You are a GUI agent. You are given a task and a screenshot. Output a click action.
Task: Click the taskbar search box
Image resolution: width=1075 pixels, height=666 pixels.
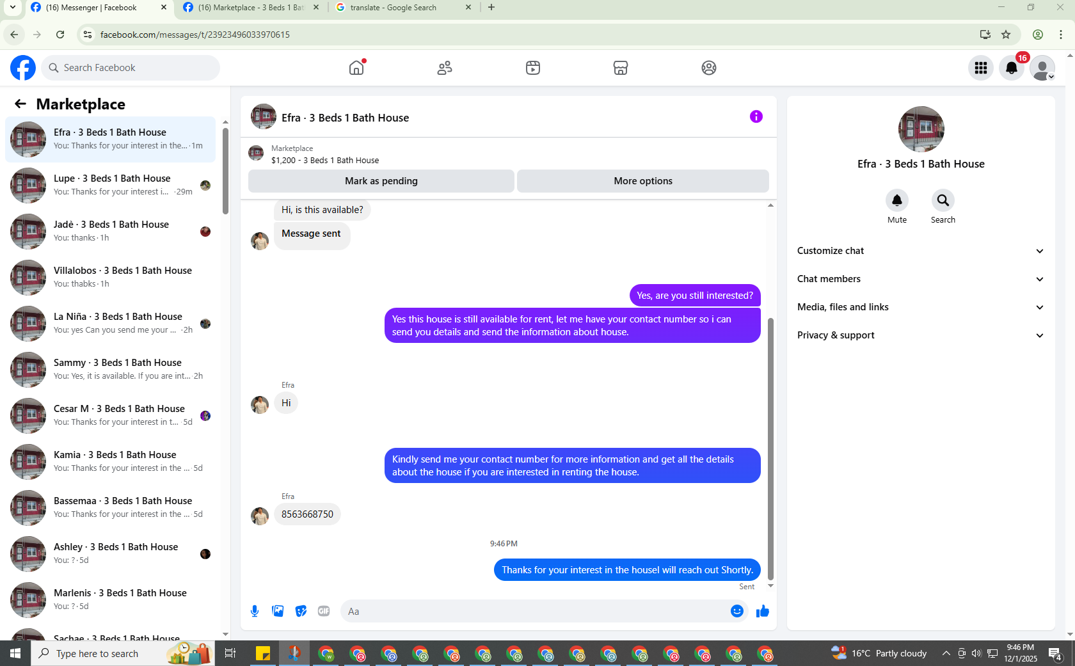click(x=122, y=653)
